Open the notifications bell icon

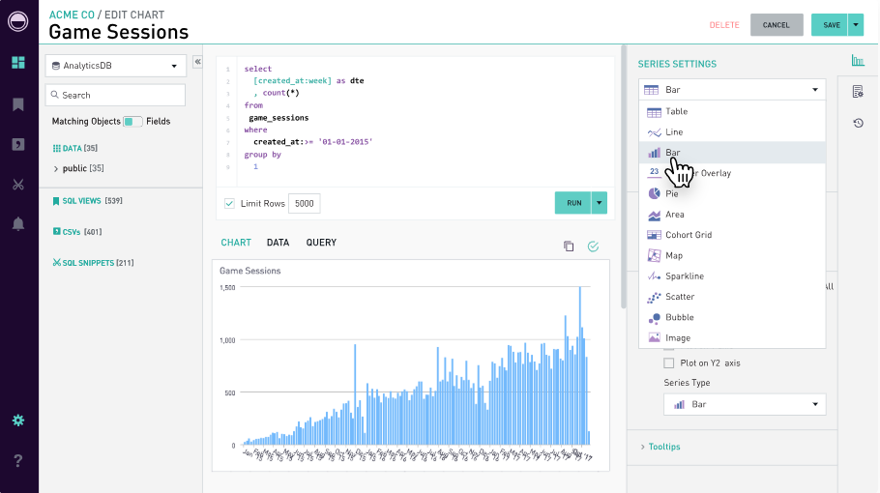[18, 224]
